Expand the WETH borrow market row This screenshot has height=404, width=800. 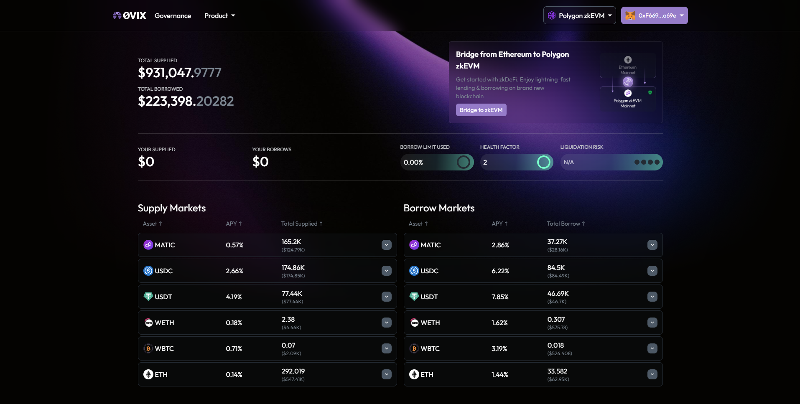point(652,323)
